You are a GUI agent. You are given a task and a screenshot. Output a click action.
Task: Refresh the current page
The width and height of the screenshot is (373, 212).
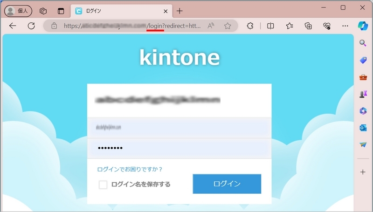(x=31, y=26)
